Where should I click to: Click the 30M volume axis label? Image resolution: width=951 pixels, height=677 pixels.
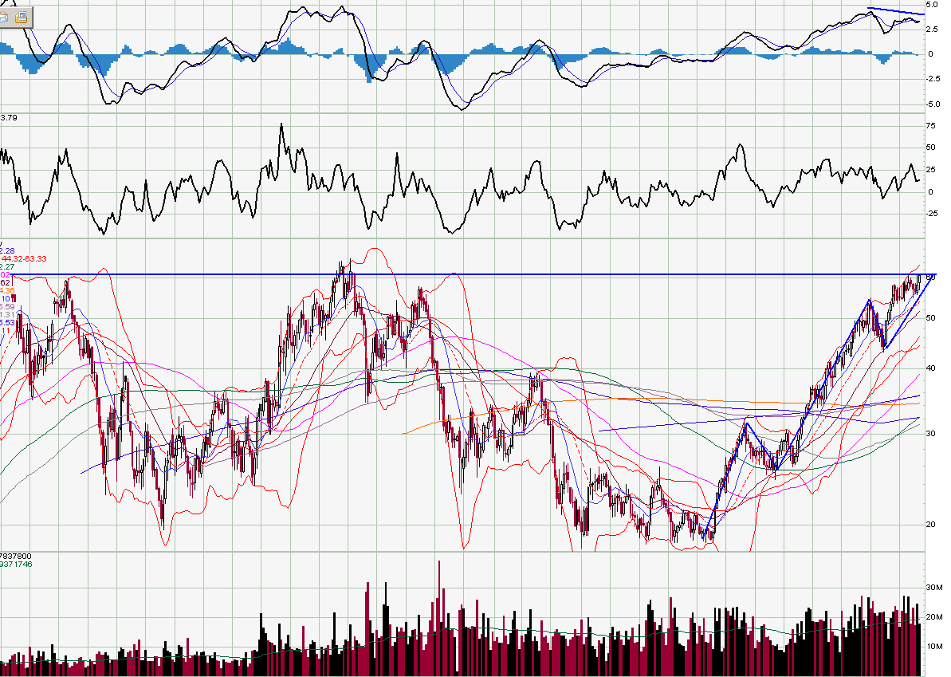pyautogui.click(x=934, y=587)
